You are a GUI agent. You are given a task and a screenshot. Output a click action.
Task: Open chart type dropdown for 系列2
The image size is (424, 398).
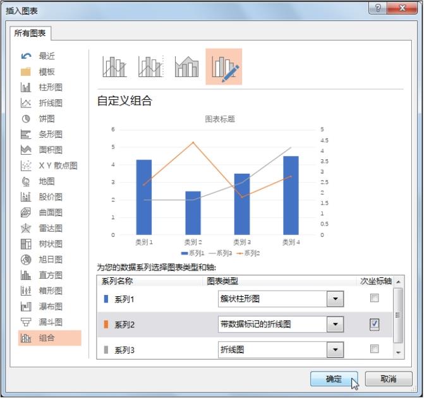335,325
